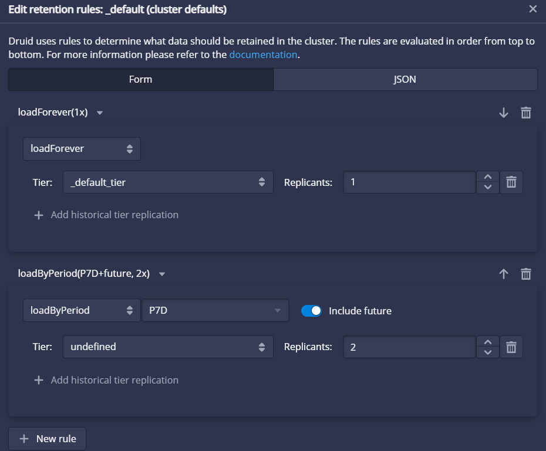The width and height of the screenshot is (546, 451).
Task: Click the Replicants field showing 1
Action: [409, 182]
